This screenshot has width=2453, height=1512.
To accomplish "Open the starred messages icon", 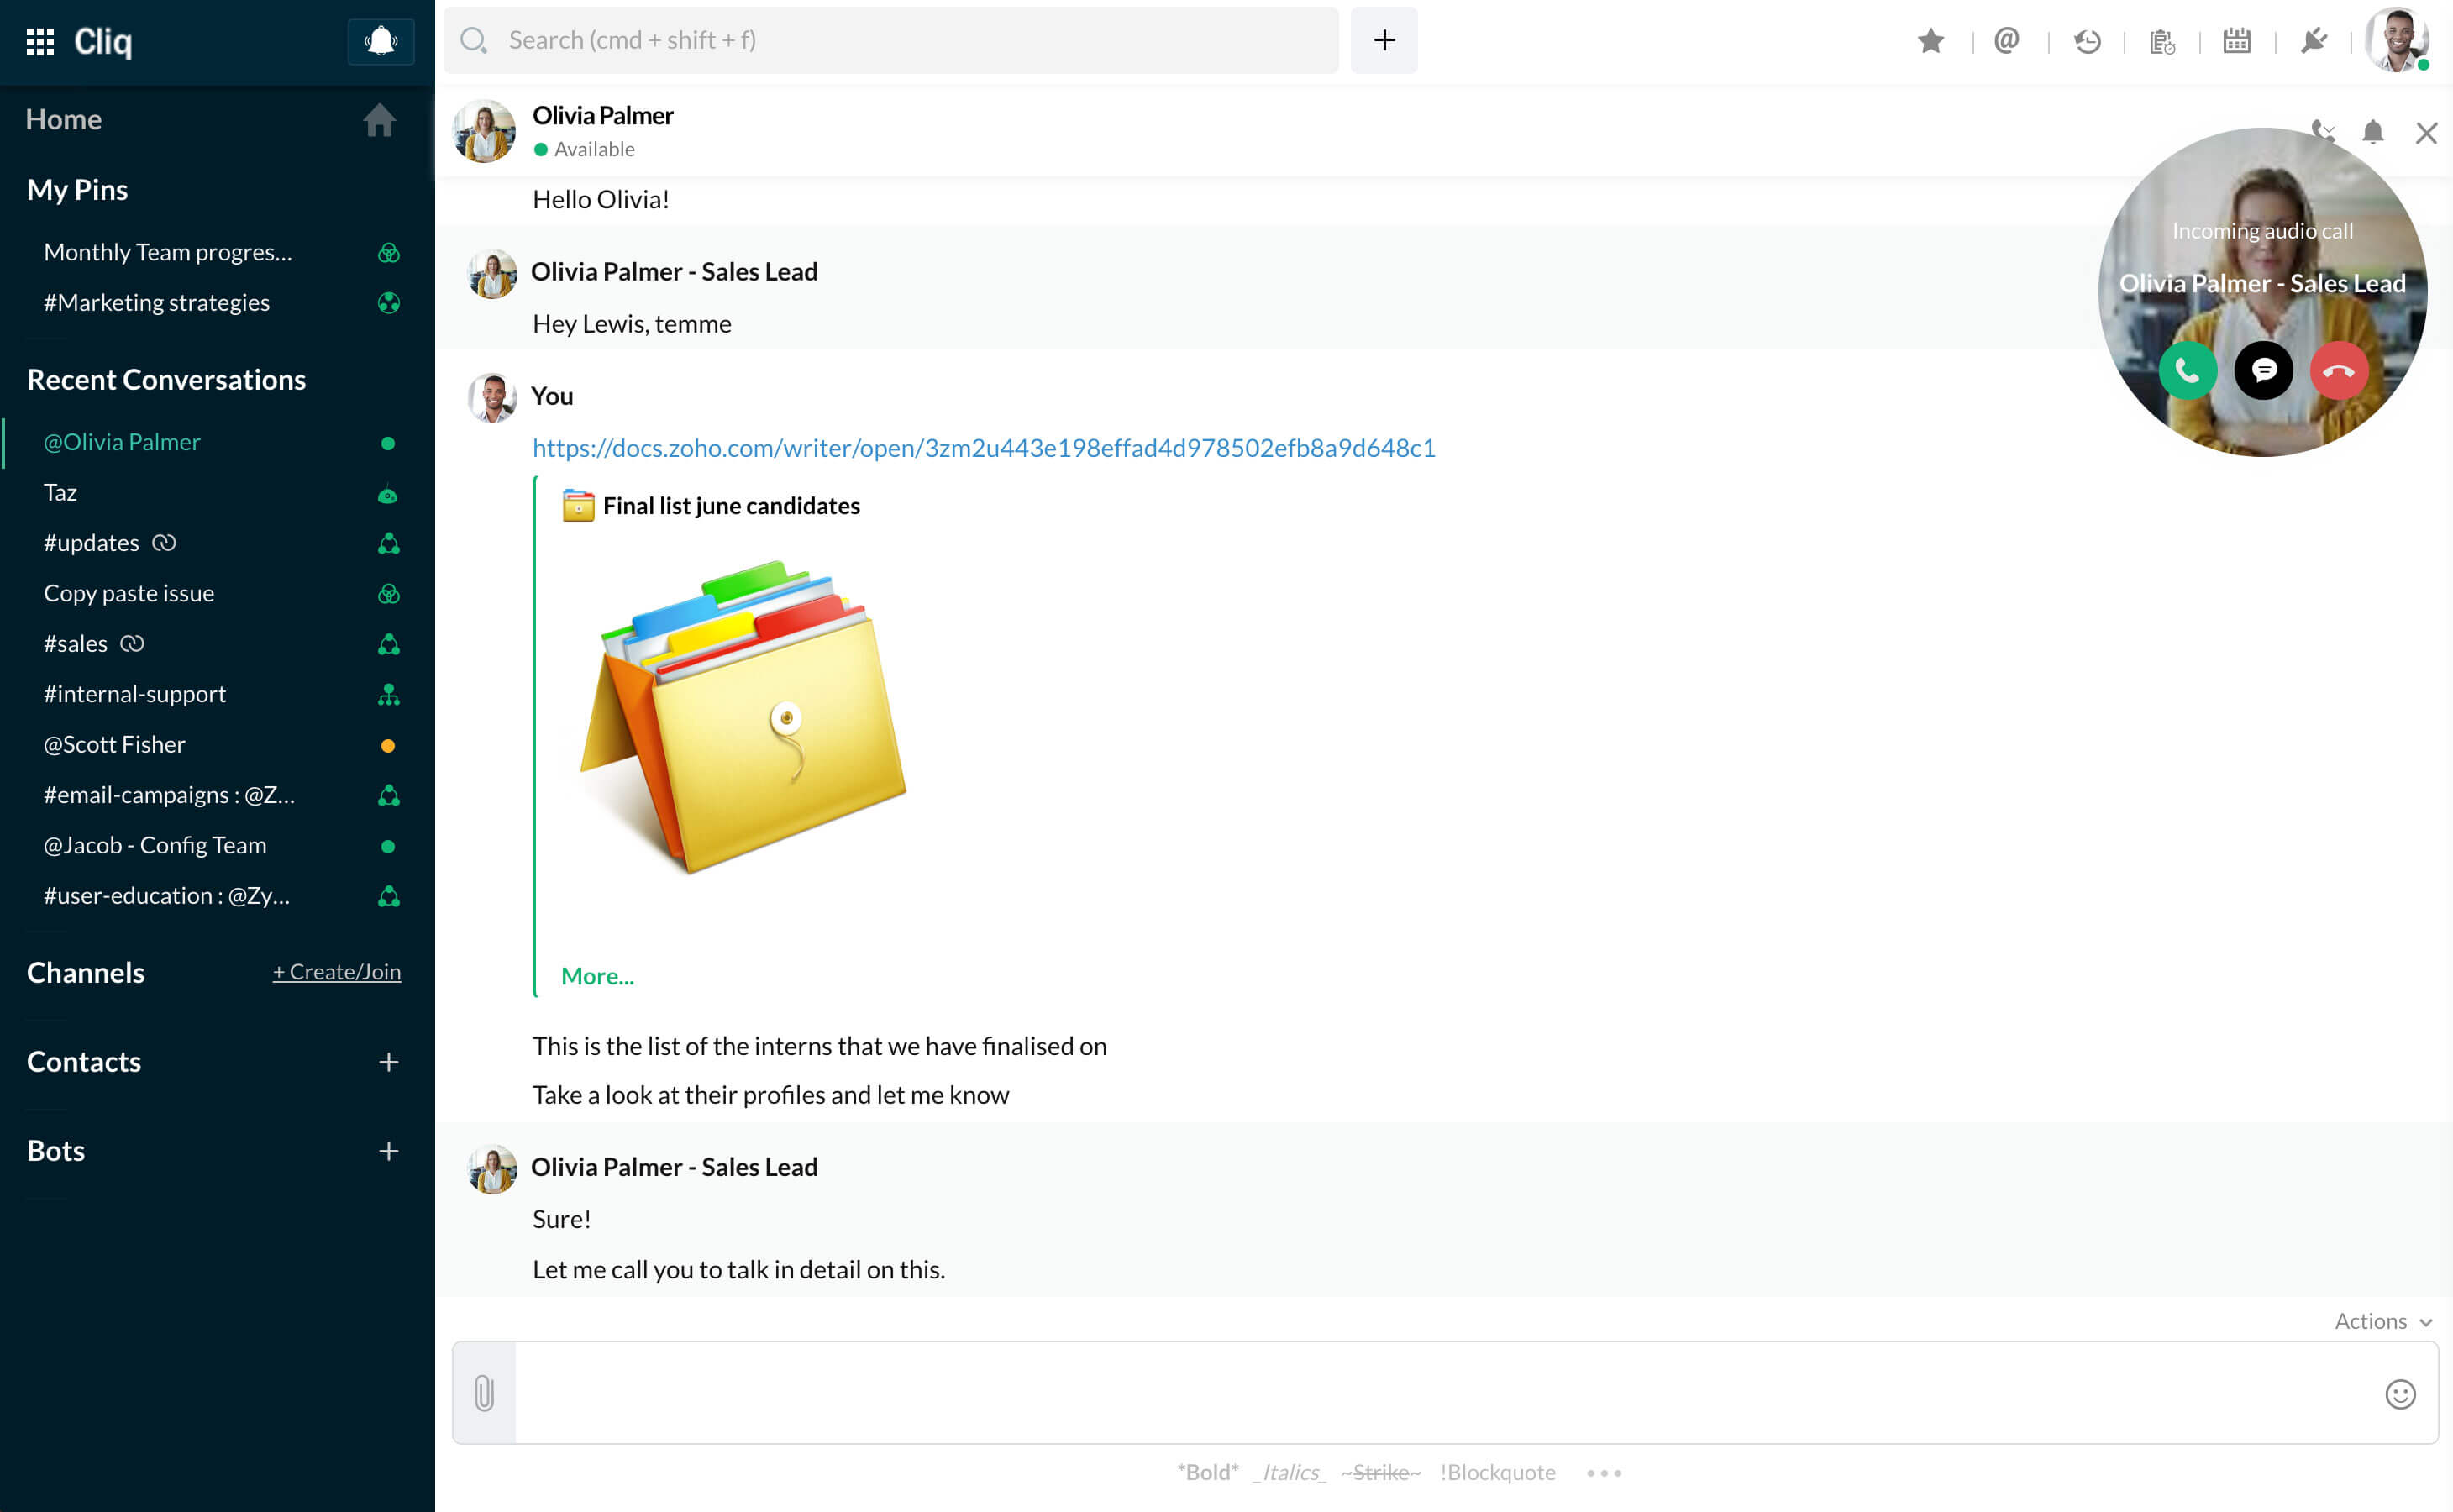I will click(1930, 41).
